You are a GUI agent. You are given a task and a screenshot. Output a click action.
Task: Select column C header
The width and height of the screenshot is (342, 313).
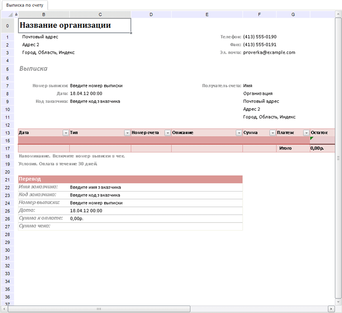click(100, 15)
